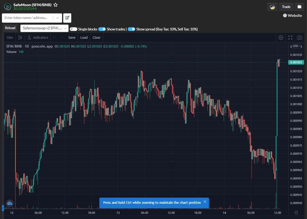Enter fullscreen chart mode
This screenshot has width=307, height=219.
click(290, 37)
